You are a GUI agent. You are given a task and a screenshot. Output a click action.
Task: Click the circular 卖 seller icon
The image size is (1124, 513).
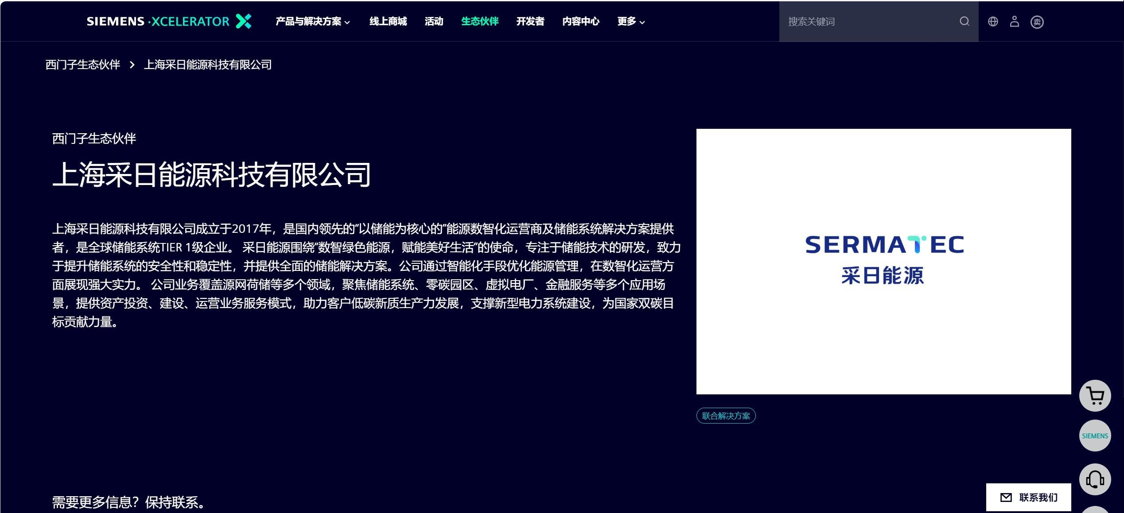coord(1037,22)
